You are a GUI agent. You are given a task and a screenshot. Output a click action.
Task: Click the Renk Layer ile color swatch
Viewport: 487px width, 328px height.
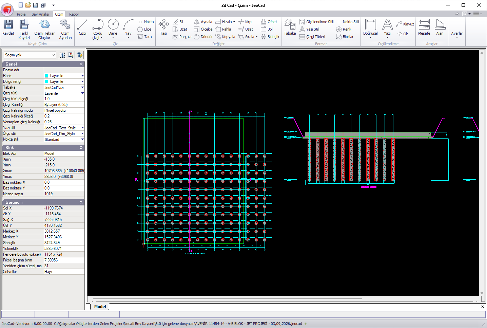(x=46, y=76)
